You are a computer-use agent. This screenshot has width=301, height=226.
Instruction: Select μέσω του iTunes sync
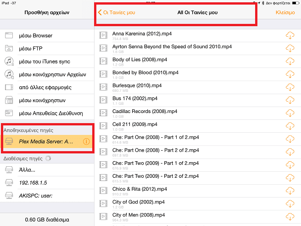pos(47,61)
